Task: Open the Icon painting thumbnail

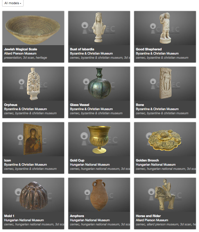Action: [33, 139]
